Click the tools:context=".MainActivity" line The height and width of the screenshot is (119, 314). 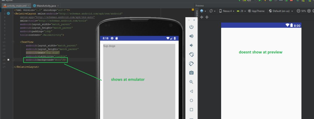tap(42, 35)
